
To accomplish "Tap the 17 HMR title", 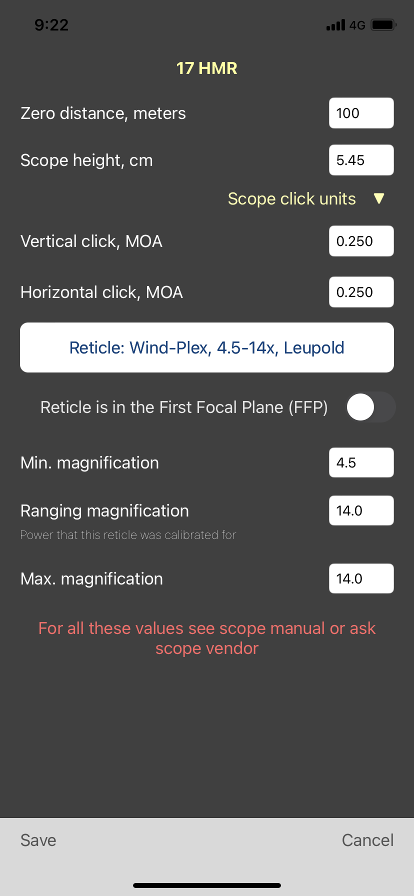I will click(x=207, y=68).
